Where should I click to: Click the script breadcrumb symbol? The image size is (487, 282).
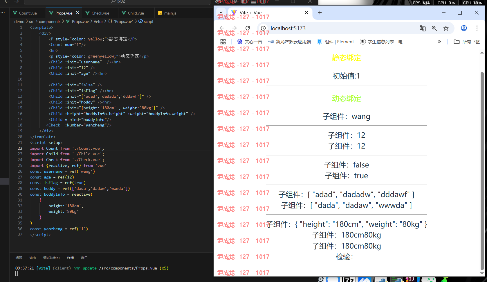146,22
